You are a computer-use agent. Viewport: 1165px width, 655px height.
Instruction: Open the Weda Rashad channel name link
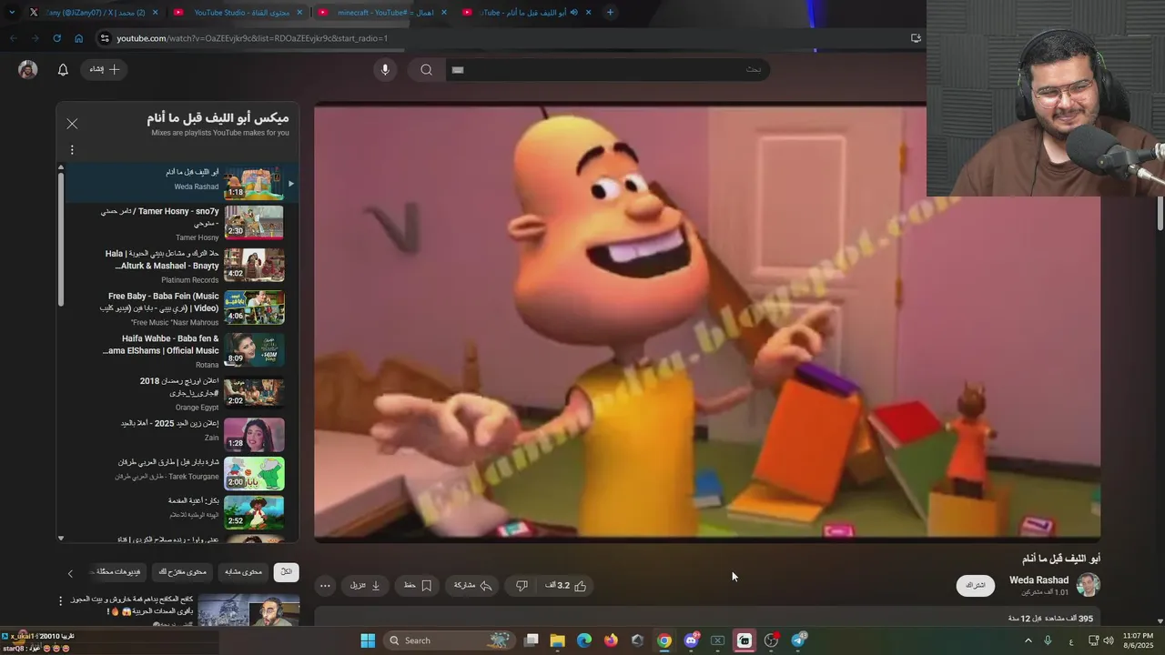1038,580
